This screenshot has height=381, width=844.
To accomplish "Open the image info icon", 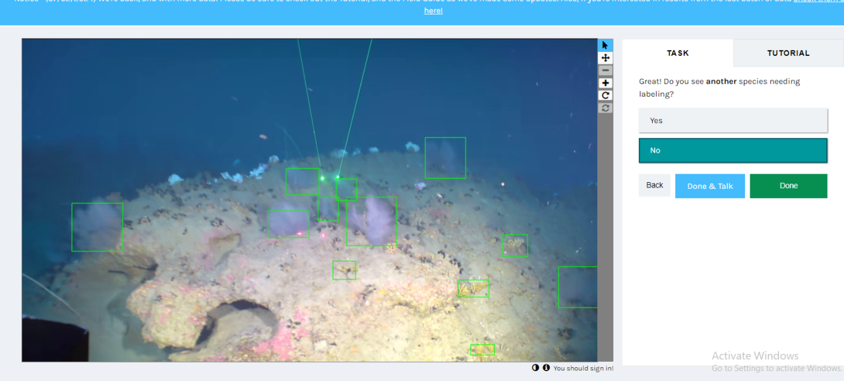I will pyautogui.click(x=546, y=368).
